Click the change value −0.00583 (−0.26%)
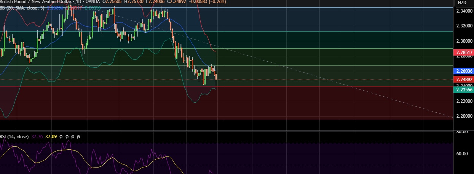The height and width of the screenshot is (174, 474). (x=208, y=2)
